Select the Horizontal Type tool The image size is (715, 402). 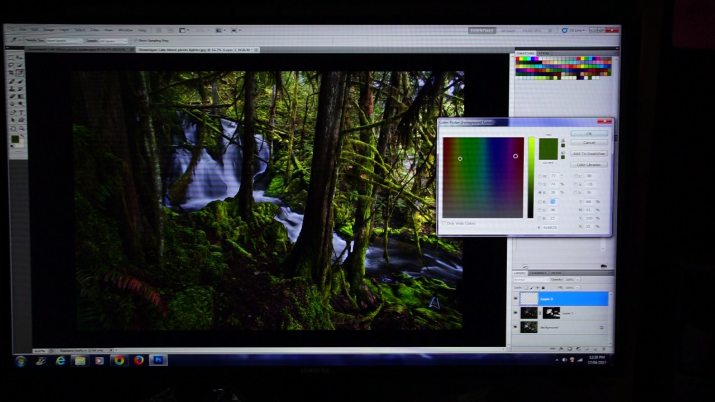tap(21, 113)
